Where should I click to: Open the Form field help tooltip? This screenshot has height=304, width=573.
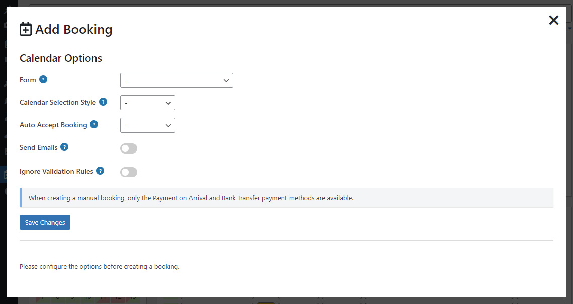43,79
